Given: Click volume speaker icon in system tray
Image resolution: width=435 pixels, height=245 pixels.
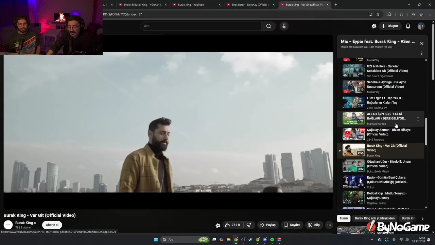Looking at the screenshot, I should [x=407, y=240].
